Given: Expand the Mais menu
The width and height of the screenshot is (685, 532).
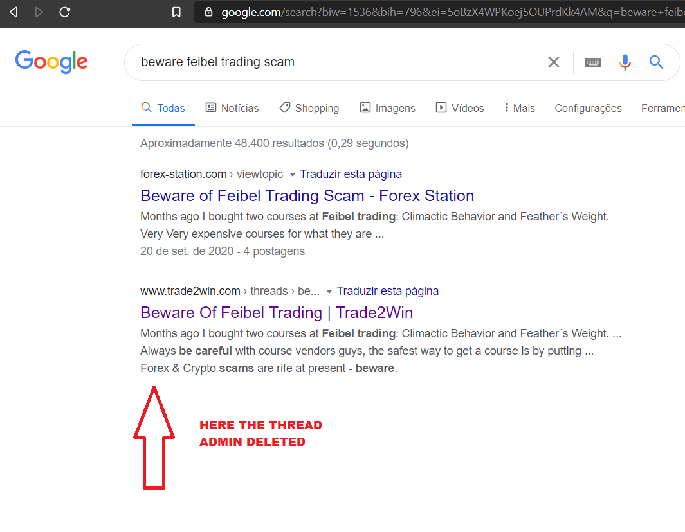Looking at the screenshot, I should (x=520, y=108).
